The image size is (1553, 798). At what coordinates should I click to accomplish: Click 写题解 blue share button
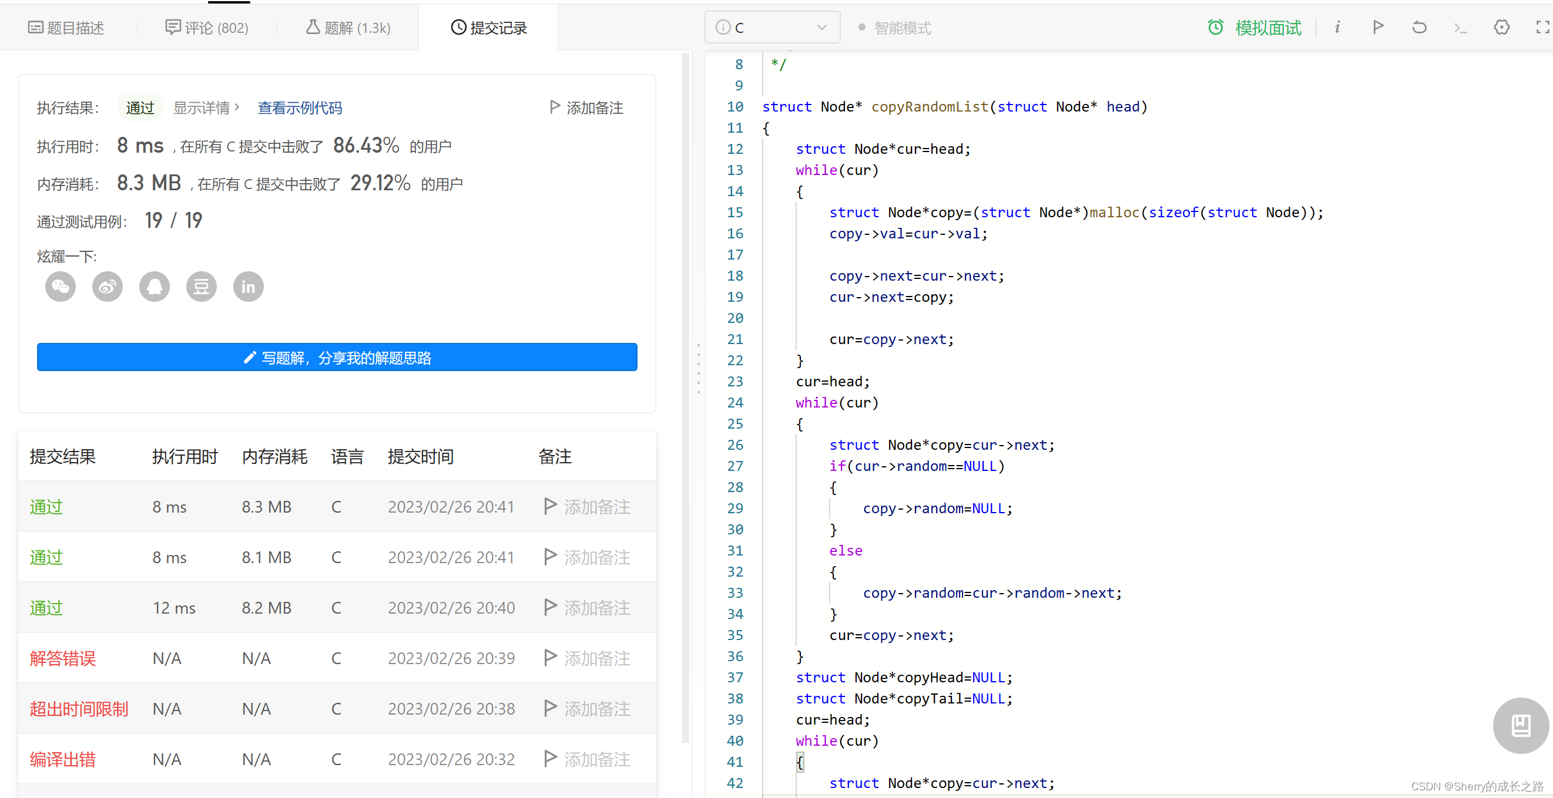(337, 358)
